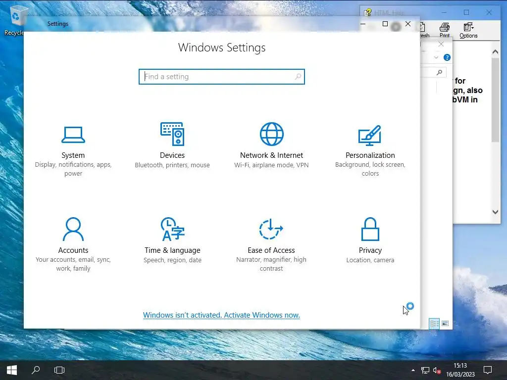The width and height of the screenshot is (507, 380).
Task: Open Time & language icon
Action: click(172, 229)
